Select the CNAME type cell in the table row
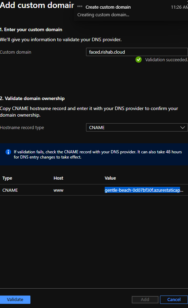188x308 pixels. pyautogui.click(x=10, y=190)
